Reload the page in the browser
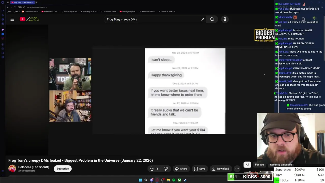The height and width of the screenshot is (183, 325). click(14, 7)
